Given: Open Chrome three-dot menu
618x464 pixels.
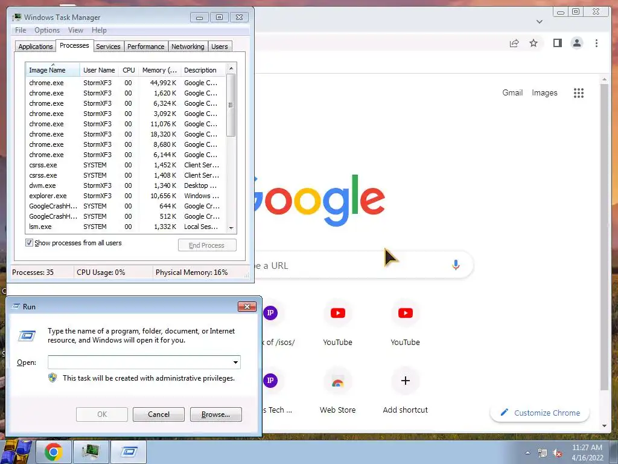Looking at the screenshot, I should 596,43.
